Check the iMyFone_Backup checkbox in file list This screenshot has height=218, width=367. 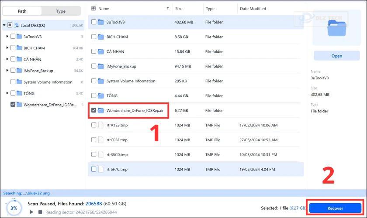pos(93,66)
